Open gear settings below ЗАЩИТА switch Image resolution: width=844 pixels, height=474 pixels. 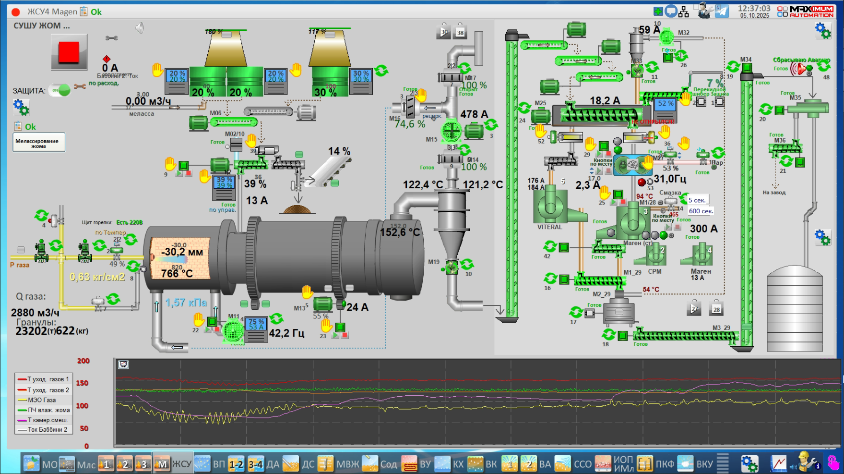pyautogui.click(x=21, y=108)
